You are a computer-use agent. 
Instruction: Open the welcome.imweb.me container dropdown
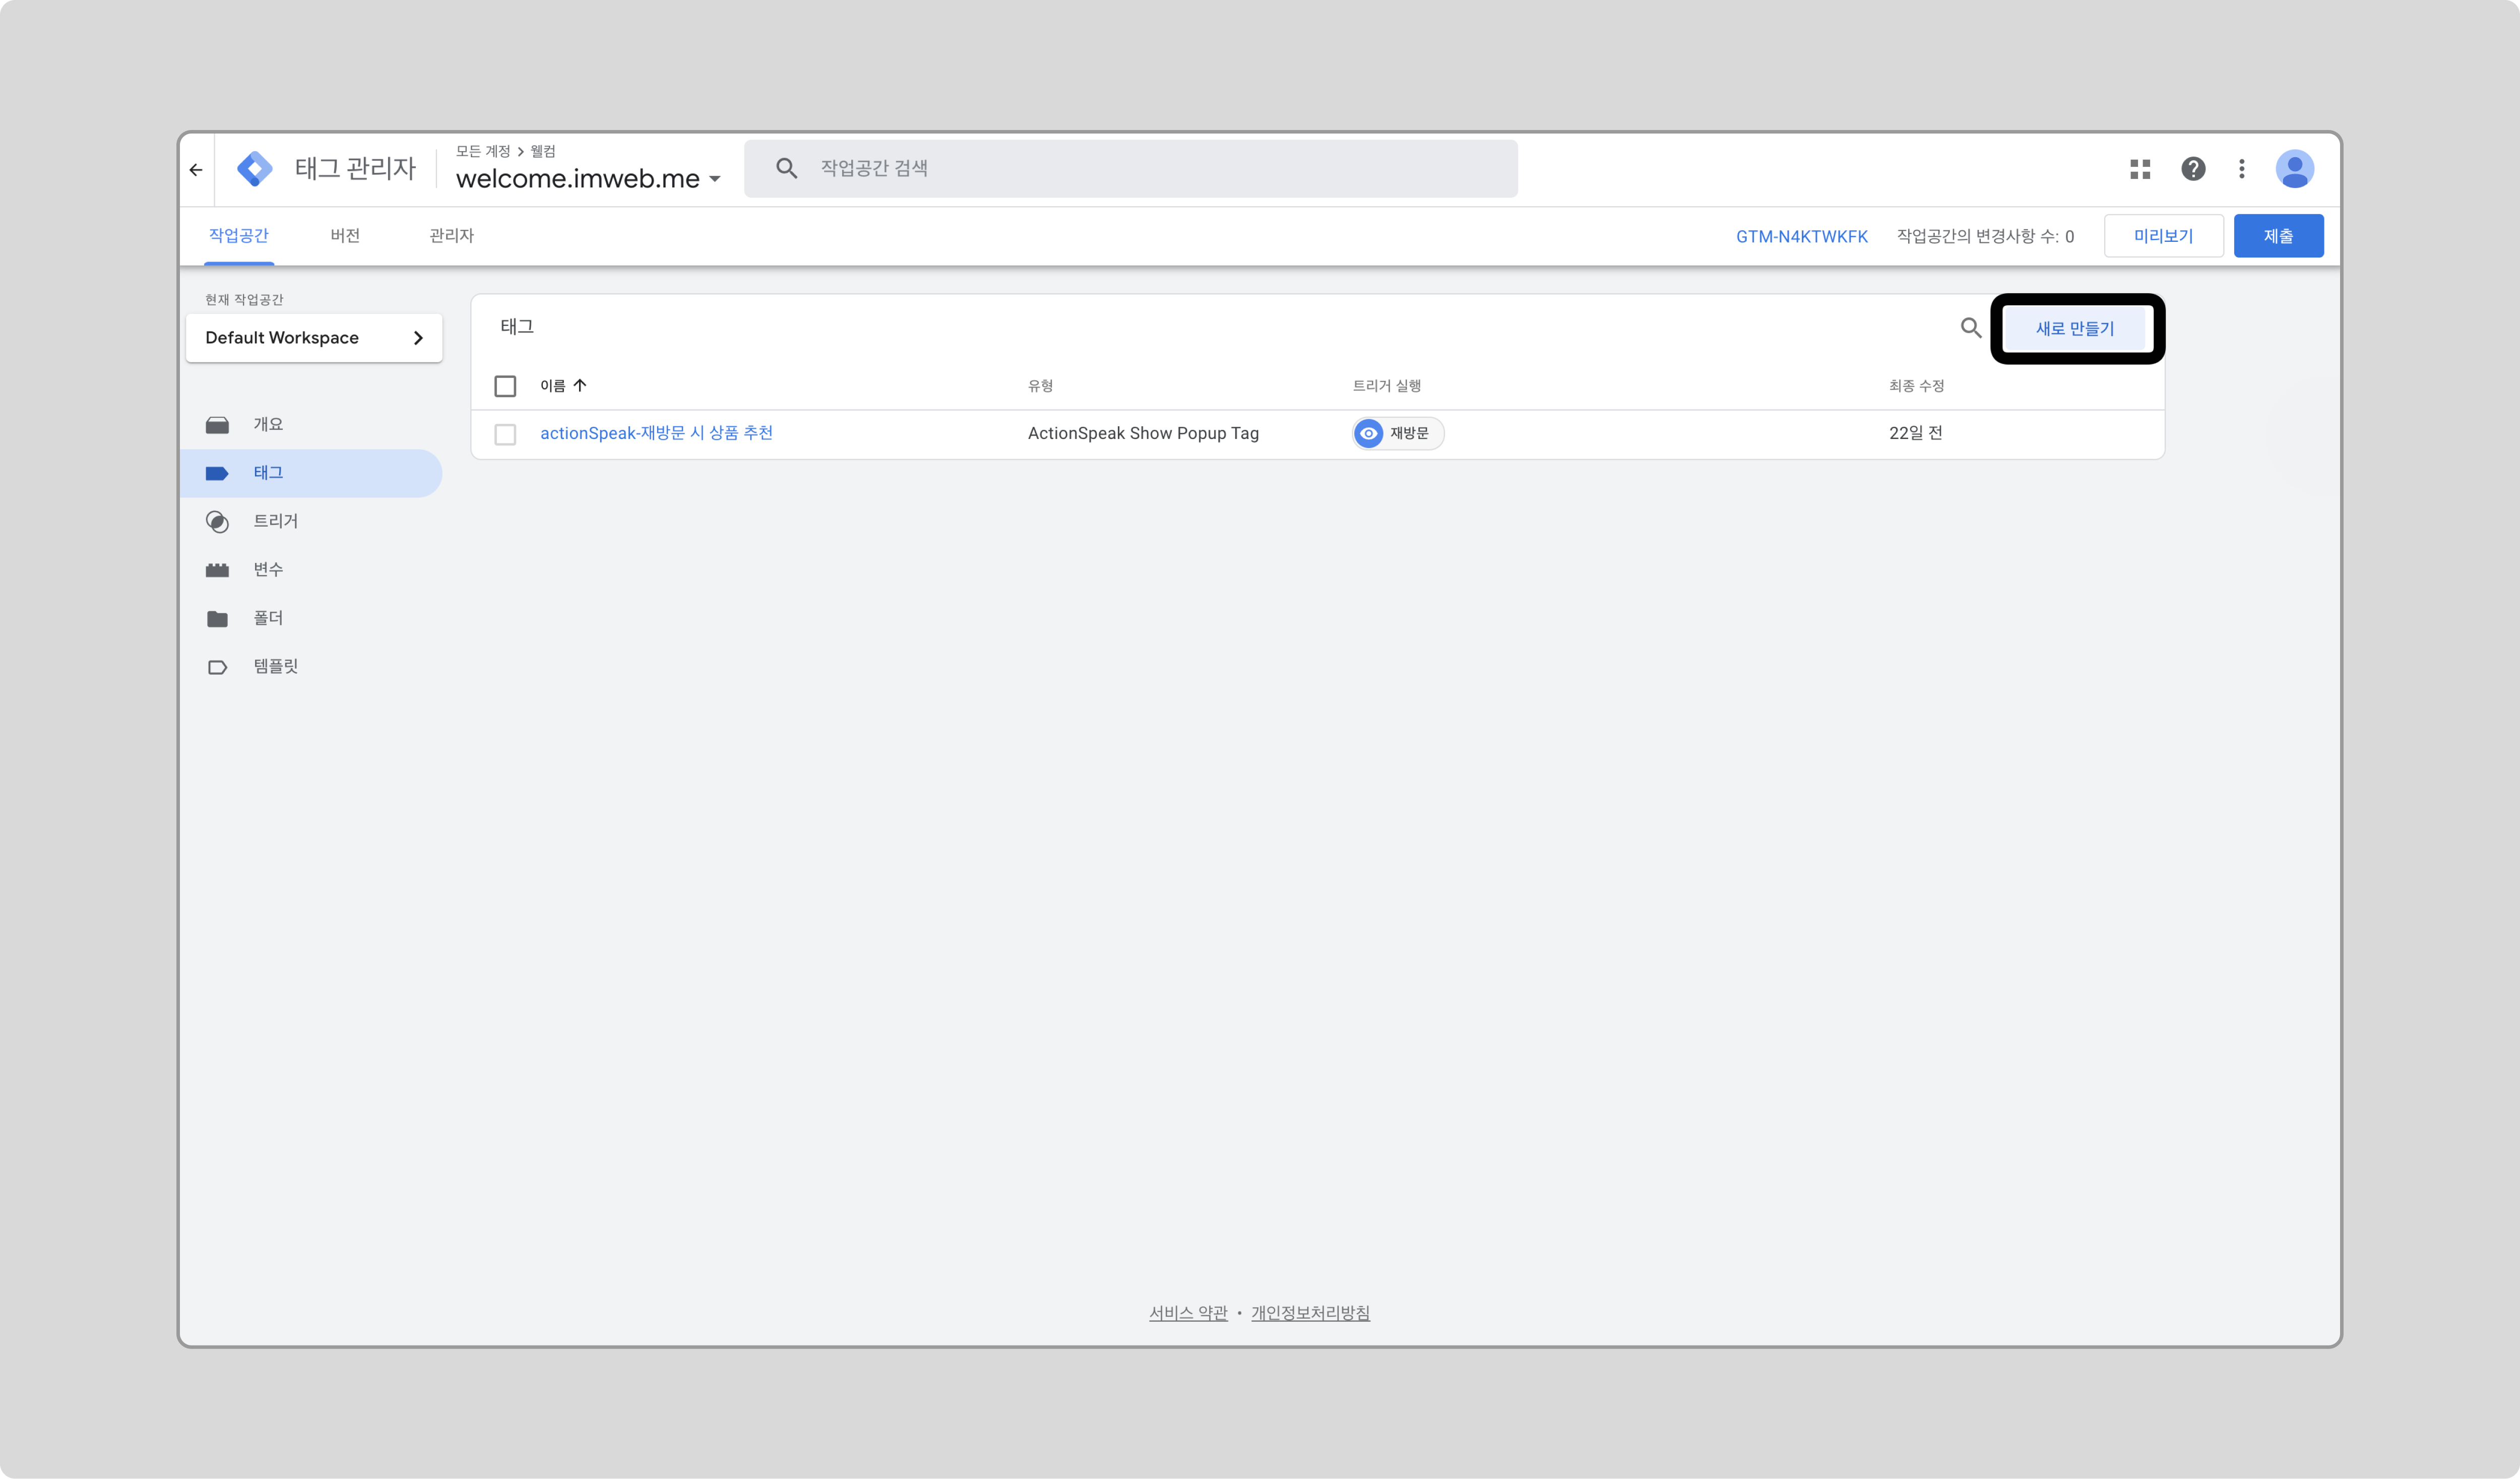click(x=588, y=179)
